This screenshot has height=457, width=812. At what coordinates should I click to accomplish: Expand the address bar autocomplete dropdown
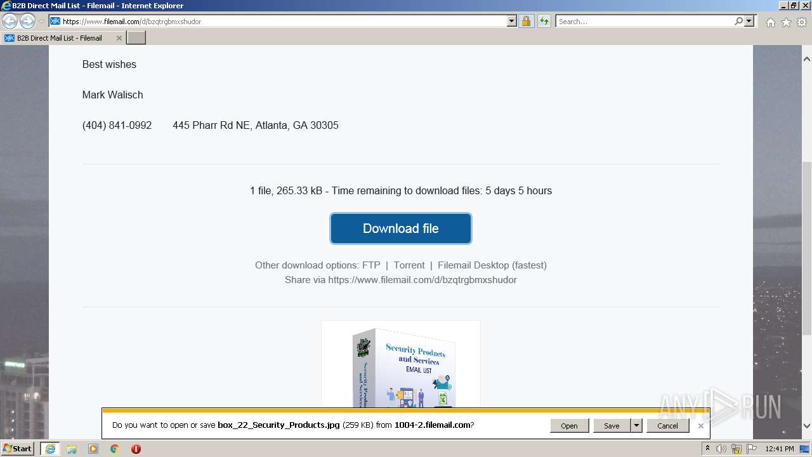[x=512, y=21]
